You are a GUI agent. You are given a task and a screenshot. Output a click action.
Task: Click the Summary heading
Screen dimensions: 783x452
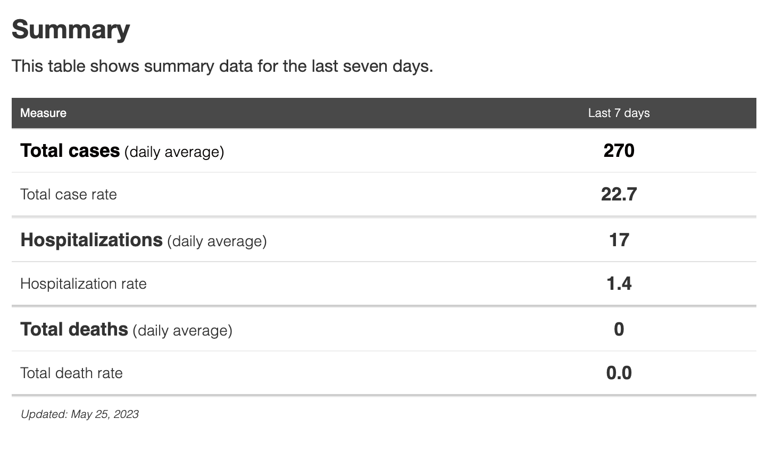(x=71, y=30)
